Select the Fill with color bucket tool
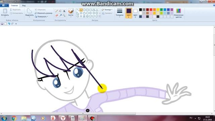Screen dimensions: 215x121 click(x=60, y=11)
